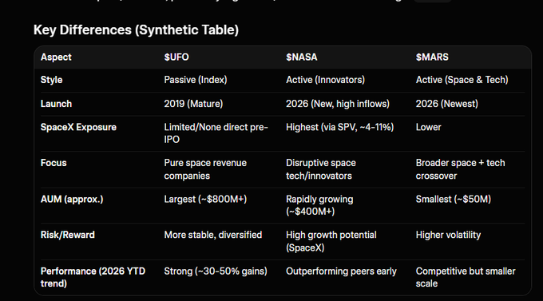
Task: Click the 'Active (Space & Tech)' cell
Action: 462,80
